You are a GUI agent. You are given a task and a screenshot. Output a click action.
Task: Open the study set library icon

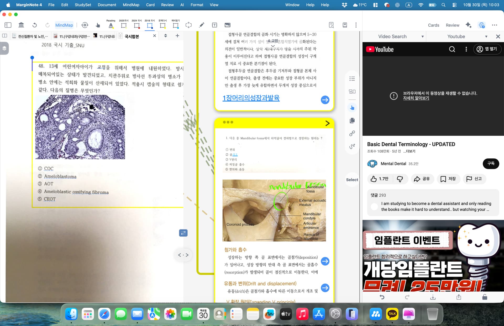tap(21, 25)
